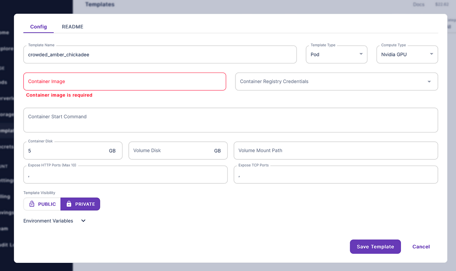Viewport: 456px width, 271px height.
Task: Click the Volume Disk field
Action: [x=178, y=151]
